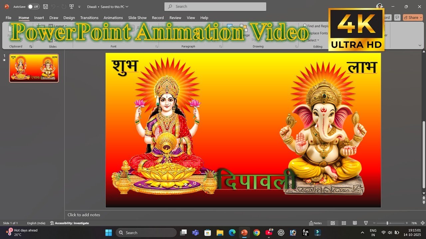Viewport: 426px width, 239px height.
Task: Switch to the Transitions tab
Action: point(89,18)
